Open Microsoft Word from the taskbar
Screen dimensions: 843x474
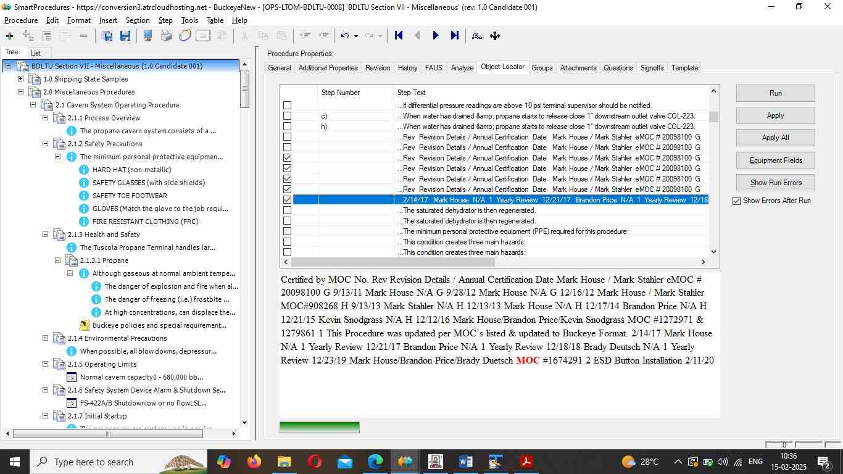466,462
